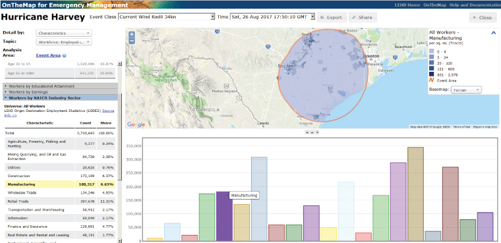Click the darkest 601 - 2,976 legend swatch
Viewport: 501px width, 243px height.
[x=432, y=74]
